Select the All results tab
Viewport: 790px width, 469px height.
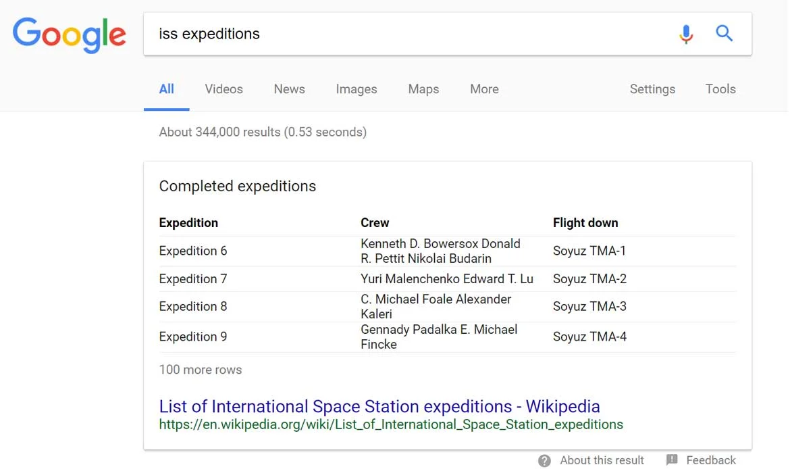(166, 89)
